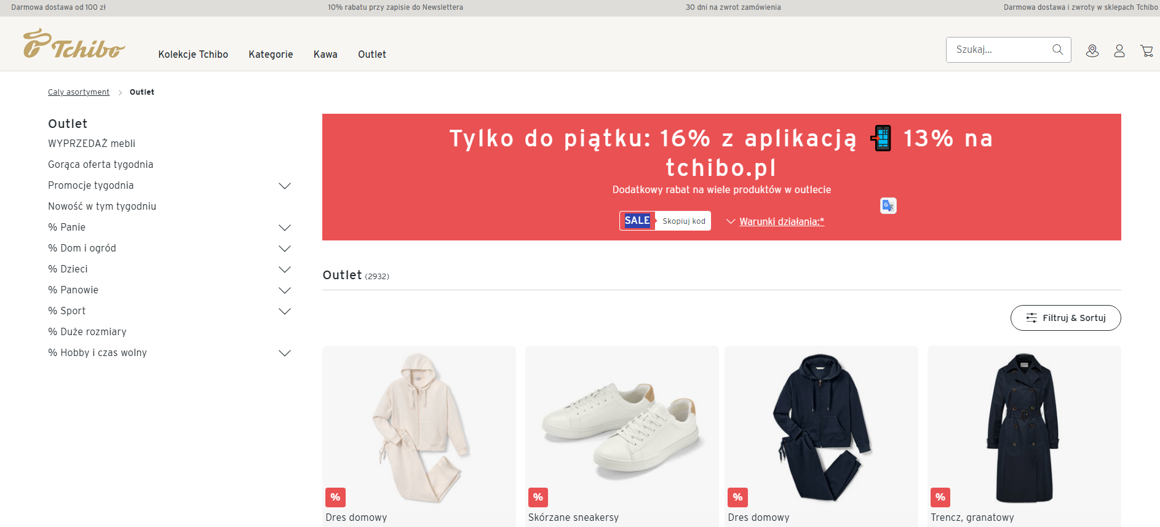1160x527 pixels.
Task: Open the navy Dres domowy product image
Action: click(x=821, y=427)
